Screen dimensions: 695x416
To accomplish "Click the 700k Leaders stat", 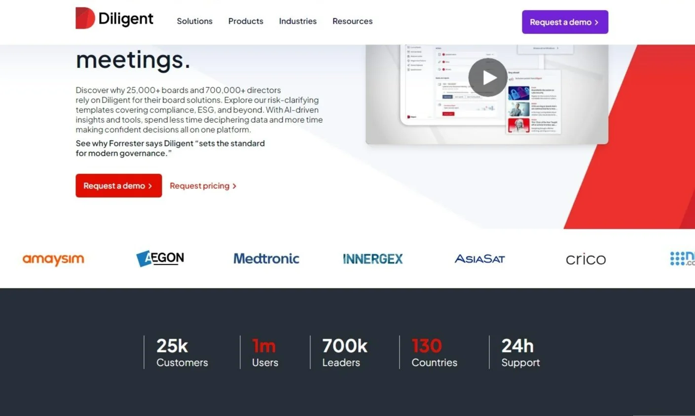I will coord(345,352).
